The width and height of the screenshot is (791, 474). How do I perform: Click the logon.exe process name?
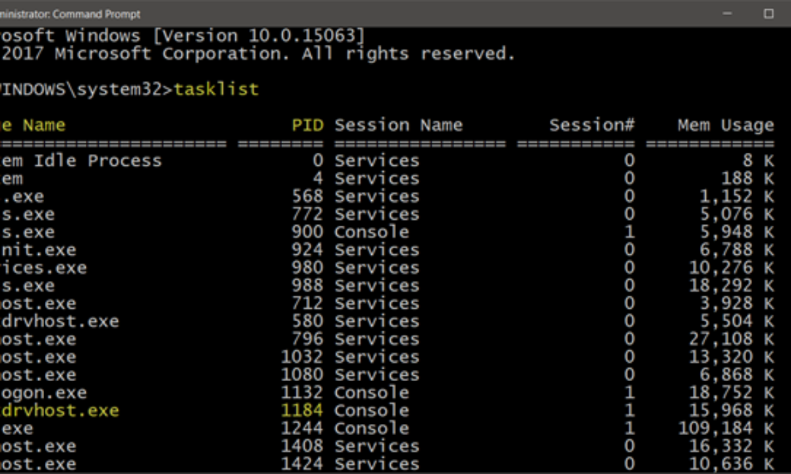[x=44, y=393]
